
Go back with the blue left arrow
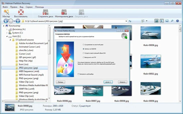pyautogui.click(x=6, y=21)
